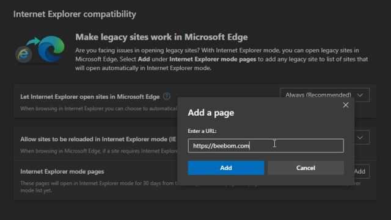
Task: Open the Always (Recommended) dropdown
Action: click(x=324, y=95)
